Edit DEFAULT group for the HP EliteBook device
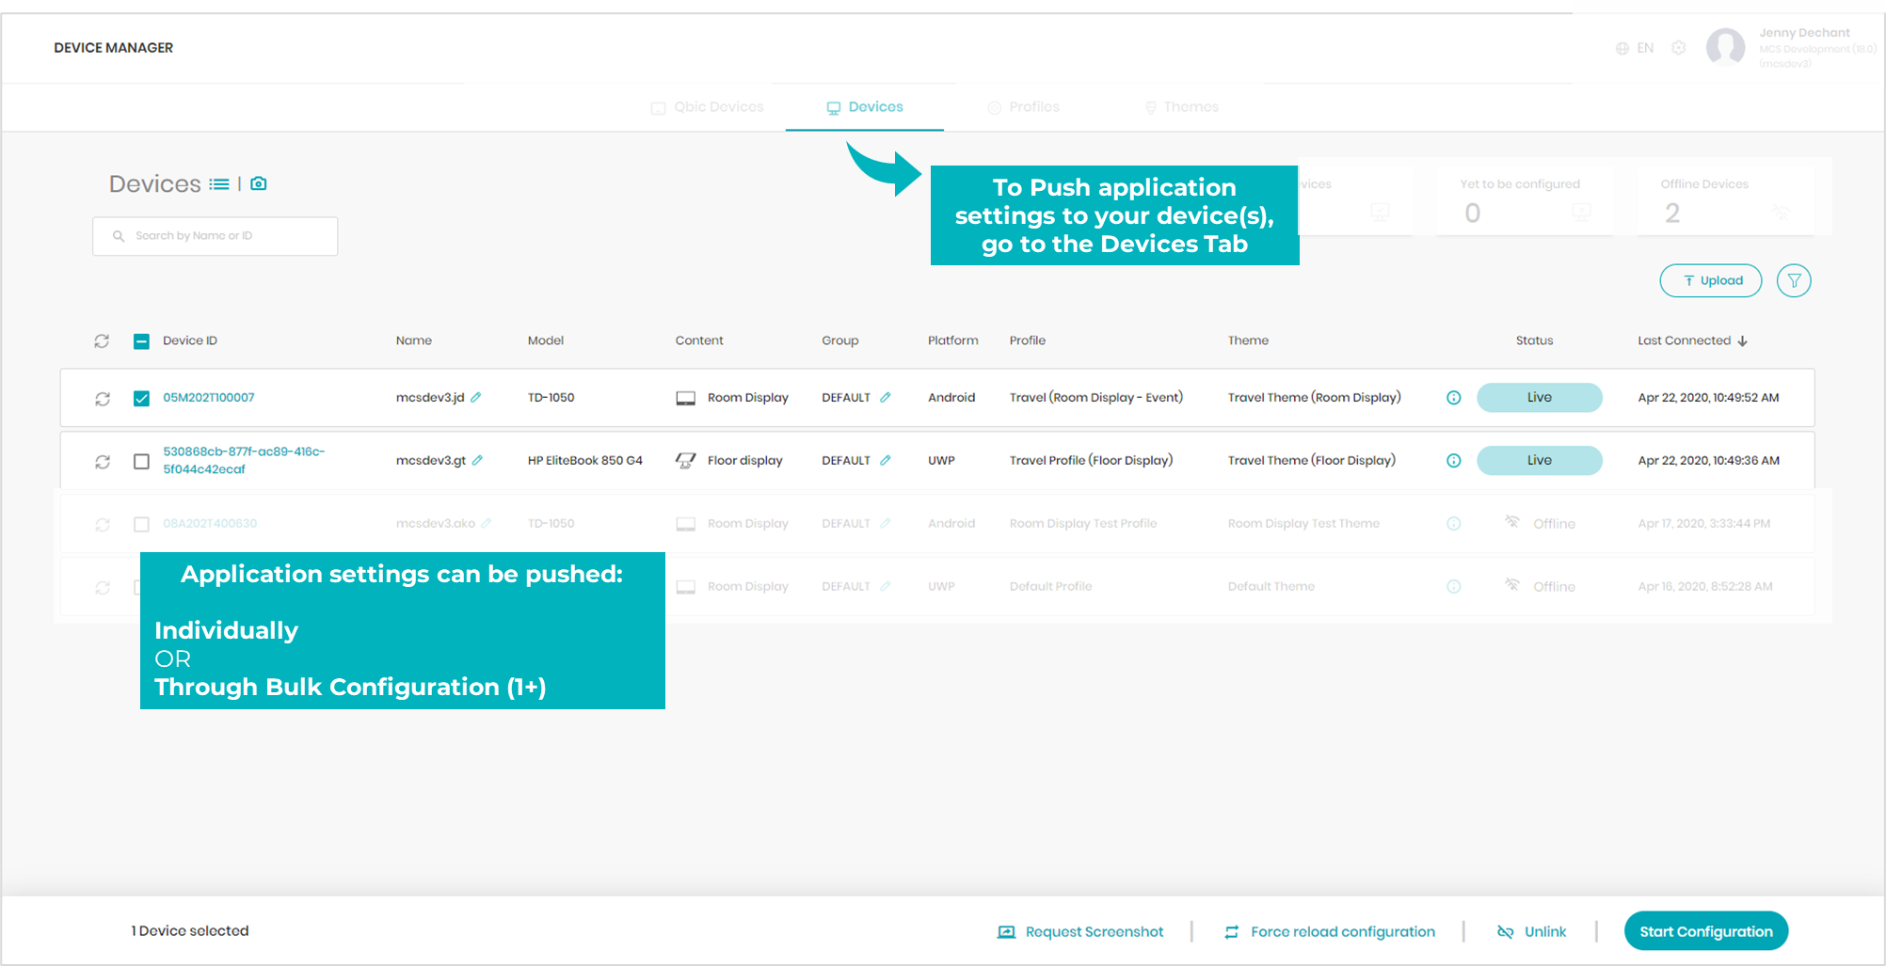This screenshot has height=966, width=1886. [x=885, y=460]
